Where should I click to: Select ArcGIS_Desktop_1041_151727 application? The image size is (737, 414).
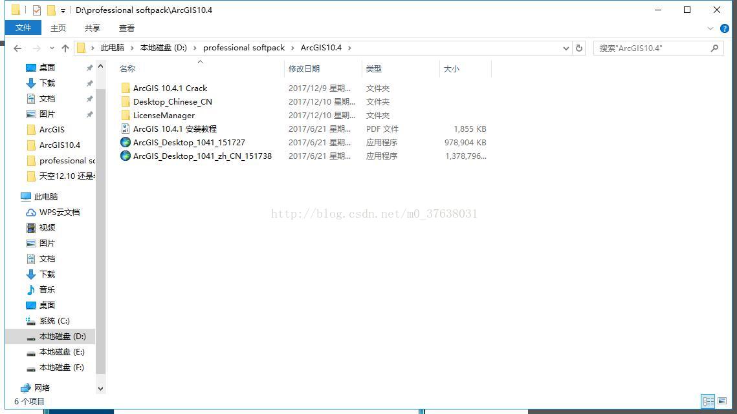[188, 142]
